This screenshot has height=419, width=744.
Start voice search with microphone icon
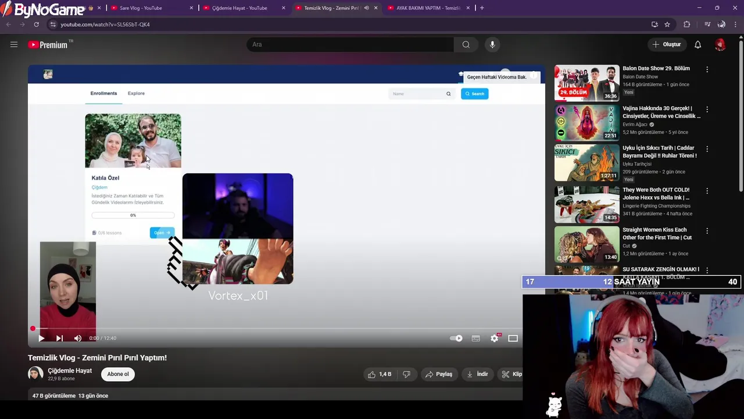pyautogui.click(x=492, y=44)
